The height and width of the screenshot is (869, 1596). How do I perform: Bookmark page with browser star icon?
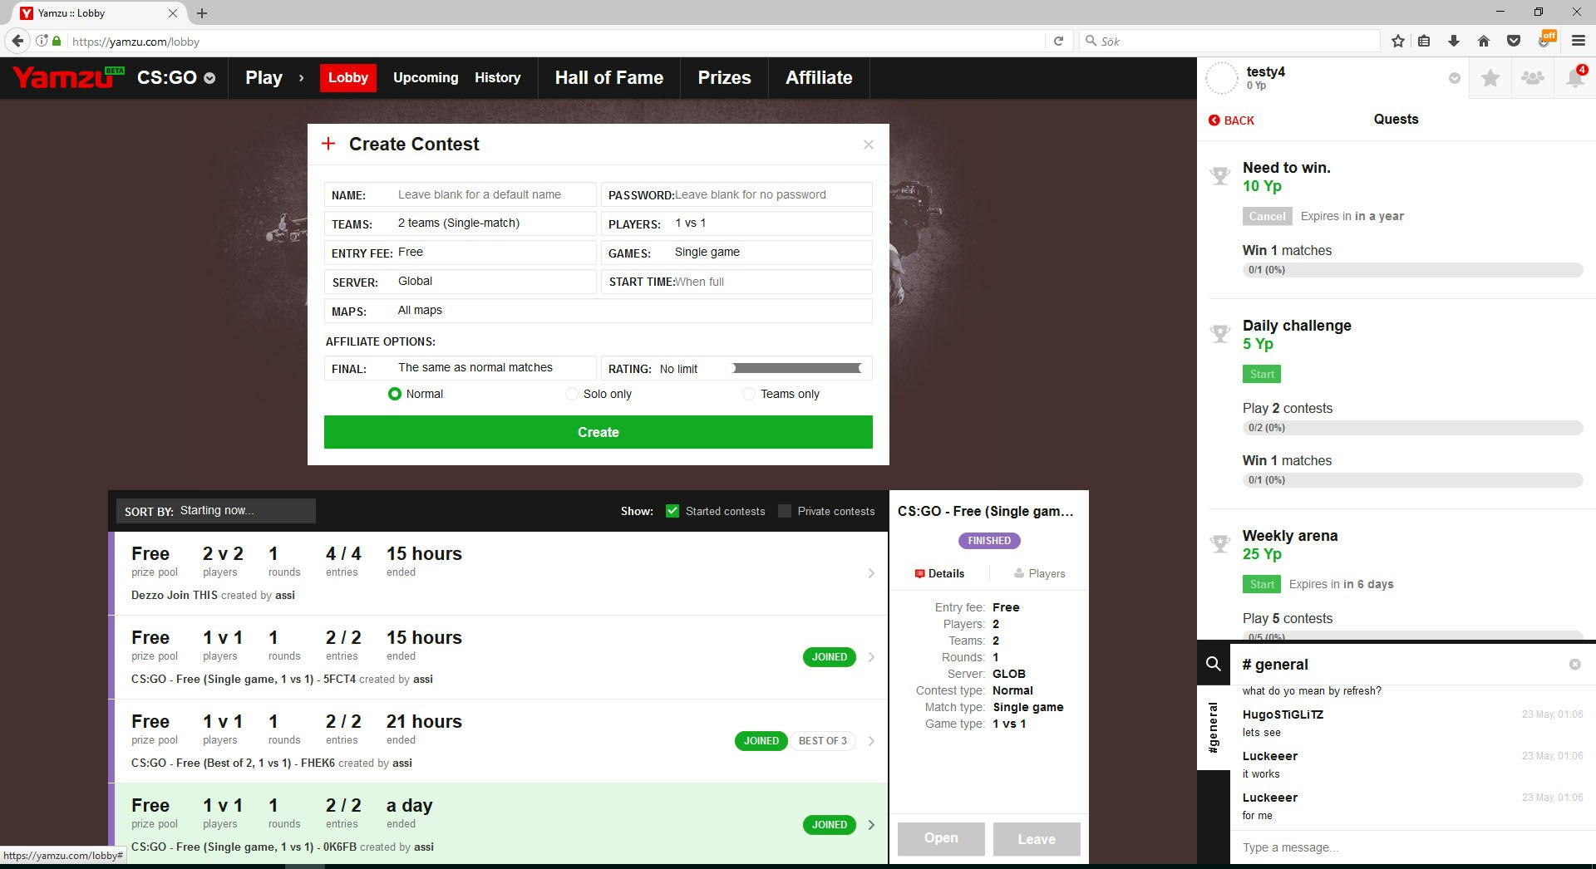click(x=1398, y=41)
